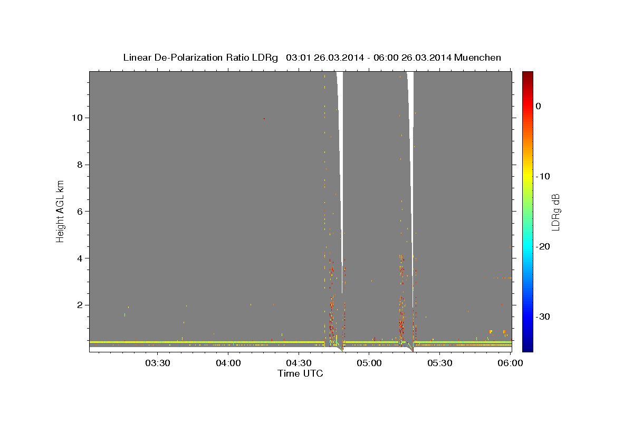Click the colorbar value -20

pos(543,246)
